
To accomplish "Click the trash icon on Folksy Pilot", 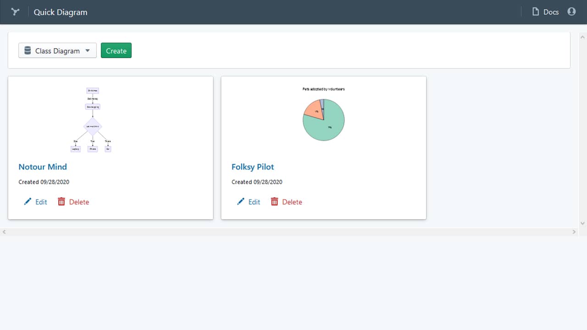I will click(x=275, y=202).
